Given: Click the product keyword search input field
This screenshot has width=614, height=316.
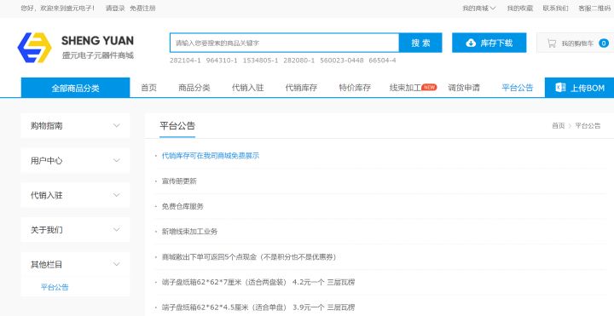Looking at the screenshot, I should point(284,43).
